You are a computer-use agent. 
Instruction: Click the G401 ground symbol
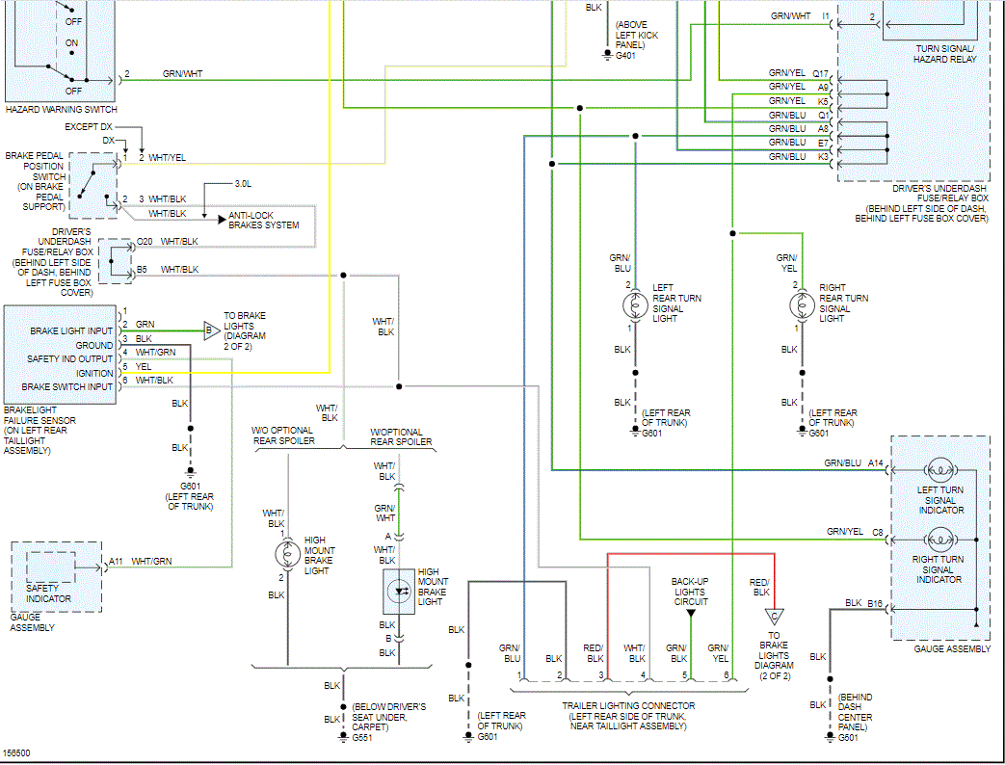pos(606,56)
